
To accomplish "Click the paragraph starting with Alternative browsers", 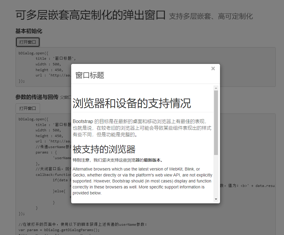I will click(x=142, y=181).
